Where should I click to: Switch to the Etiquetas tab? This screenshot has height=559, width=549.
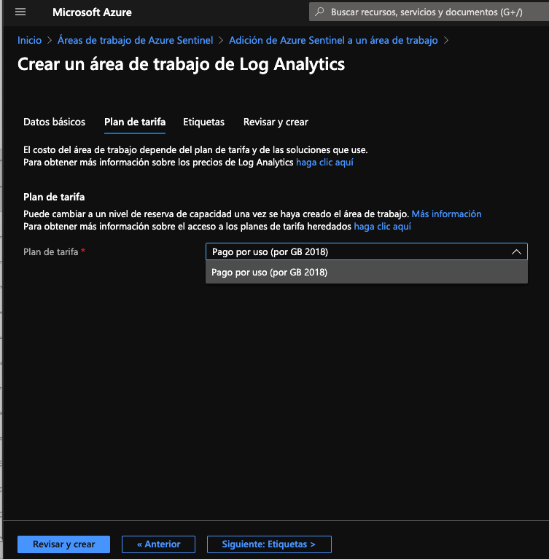tap(203, 122)
